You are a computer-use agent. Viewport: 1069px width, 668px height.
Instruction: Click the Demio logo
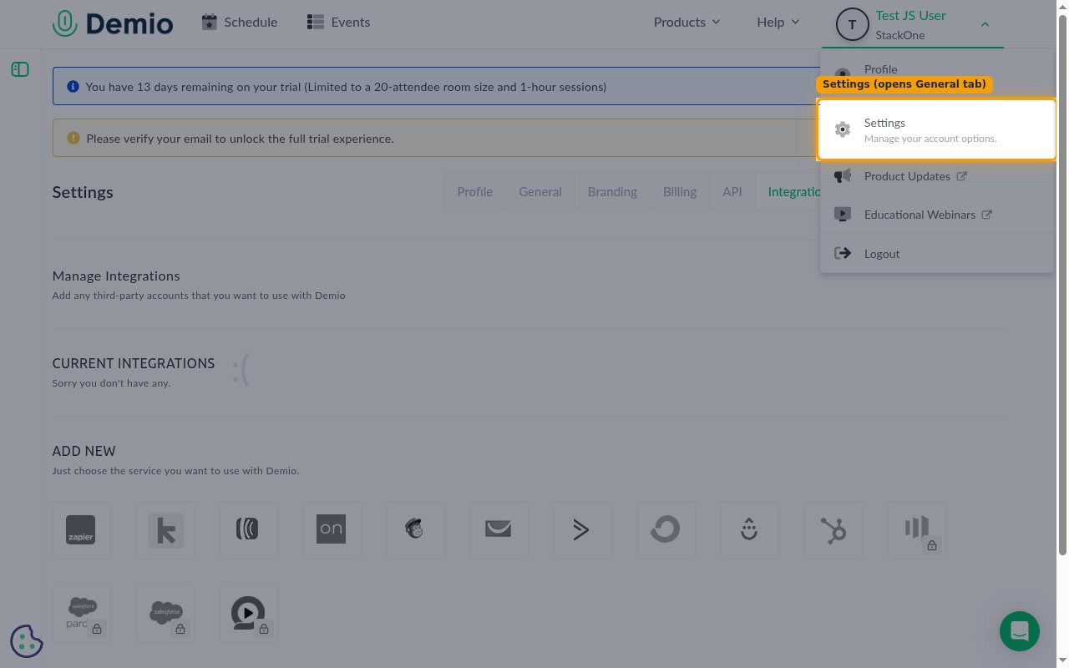pyautogui.click(x=113, y=23)
